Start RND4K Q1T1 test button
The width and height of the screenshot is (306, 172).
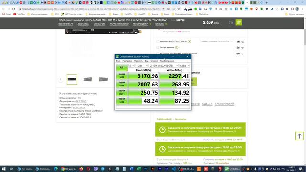(x=121, y=100)
